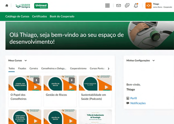174x124 pixels.
Task: Open Sustentabilidade em Saúde (Podcasts) title
Action: (x=93, y=97)
